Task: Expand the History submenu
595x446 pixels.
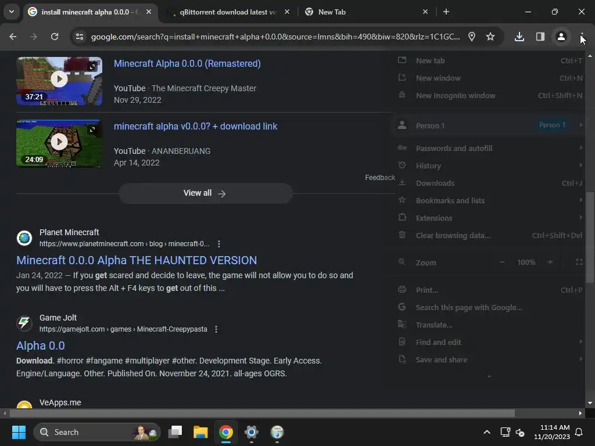Action: click(489, 166)
